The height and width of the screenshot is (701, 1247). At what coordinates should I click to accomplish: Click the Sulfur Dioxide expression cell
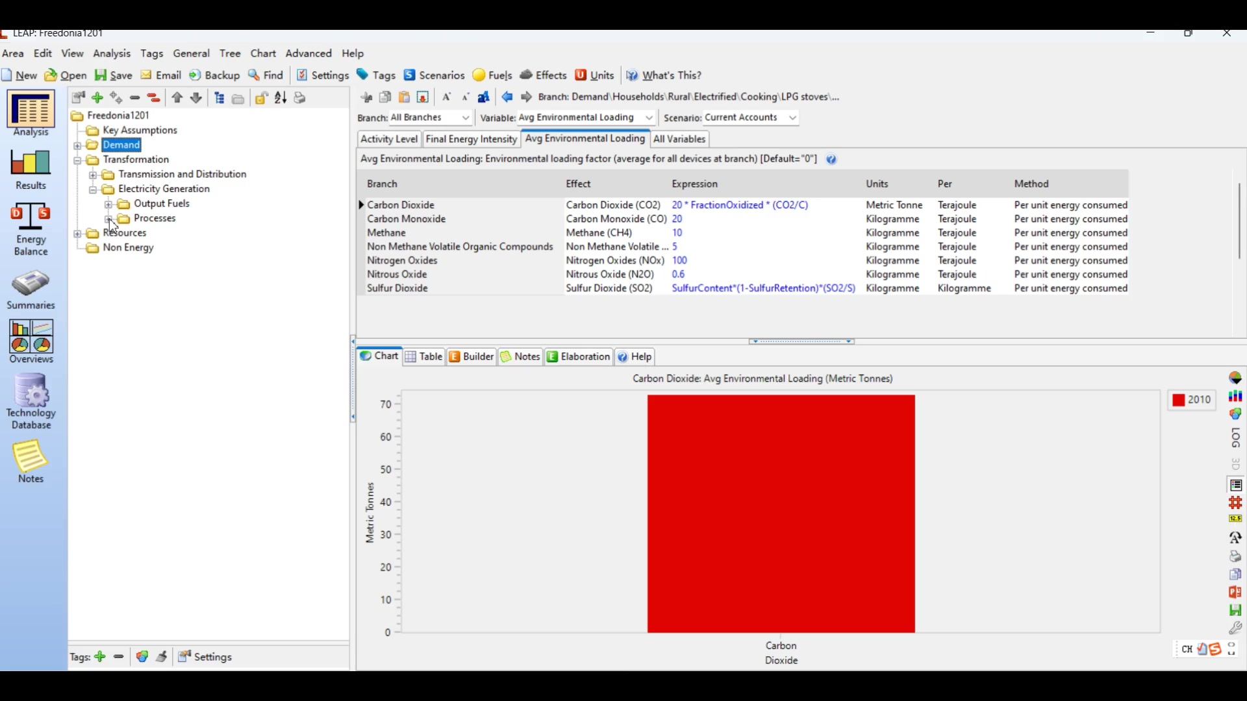(x=763, y=288)
